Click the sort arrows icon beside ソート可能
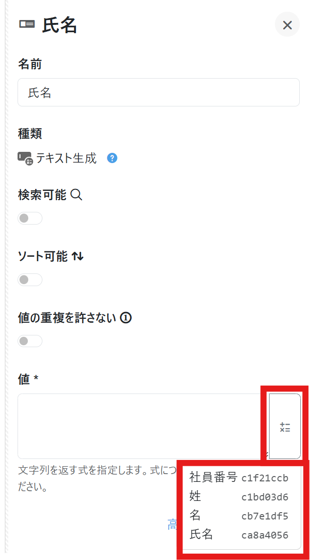310x560 pixels. coord(77,256)
